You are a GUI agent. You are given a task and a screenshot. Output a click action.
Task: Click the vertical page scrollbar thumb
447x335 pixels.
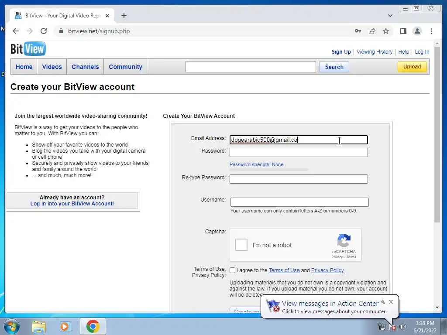coord(437,135)
